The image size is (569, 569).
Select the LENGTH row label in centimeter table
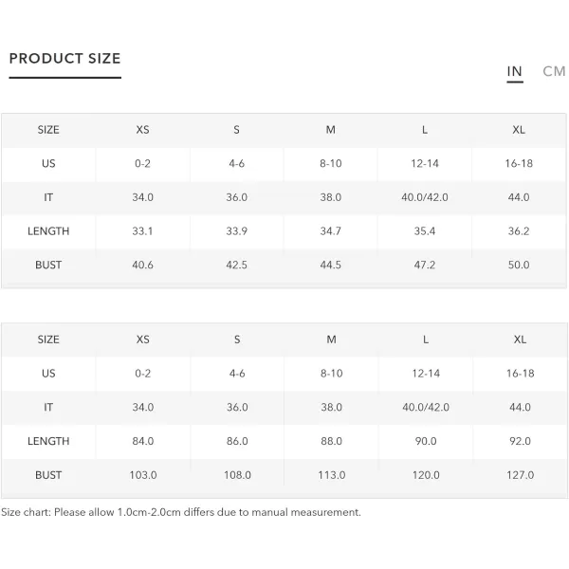(x=48, y=441)
